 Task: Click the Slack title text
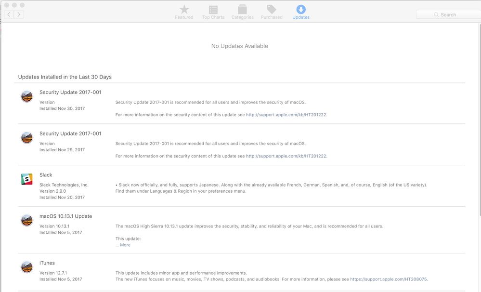[46, 175]
